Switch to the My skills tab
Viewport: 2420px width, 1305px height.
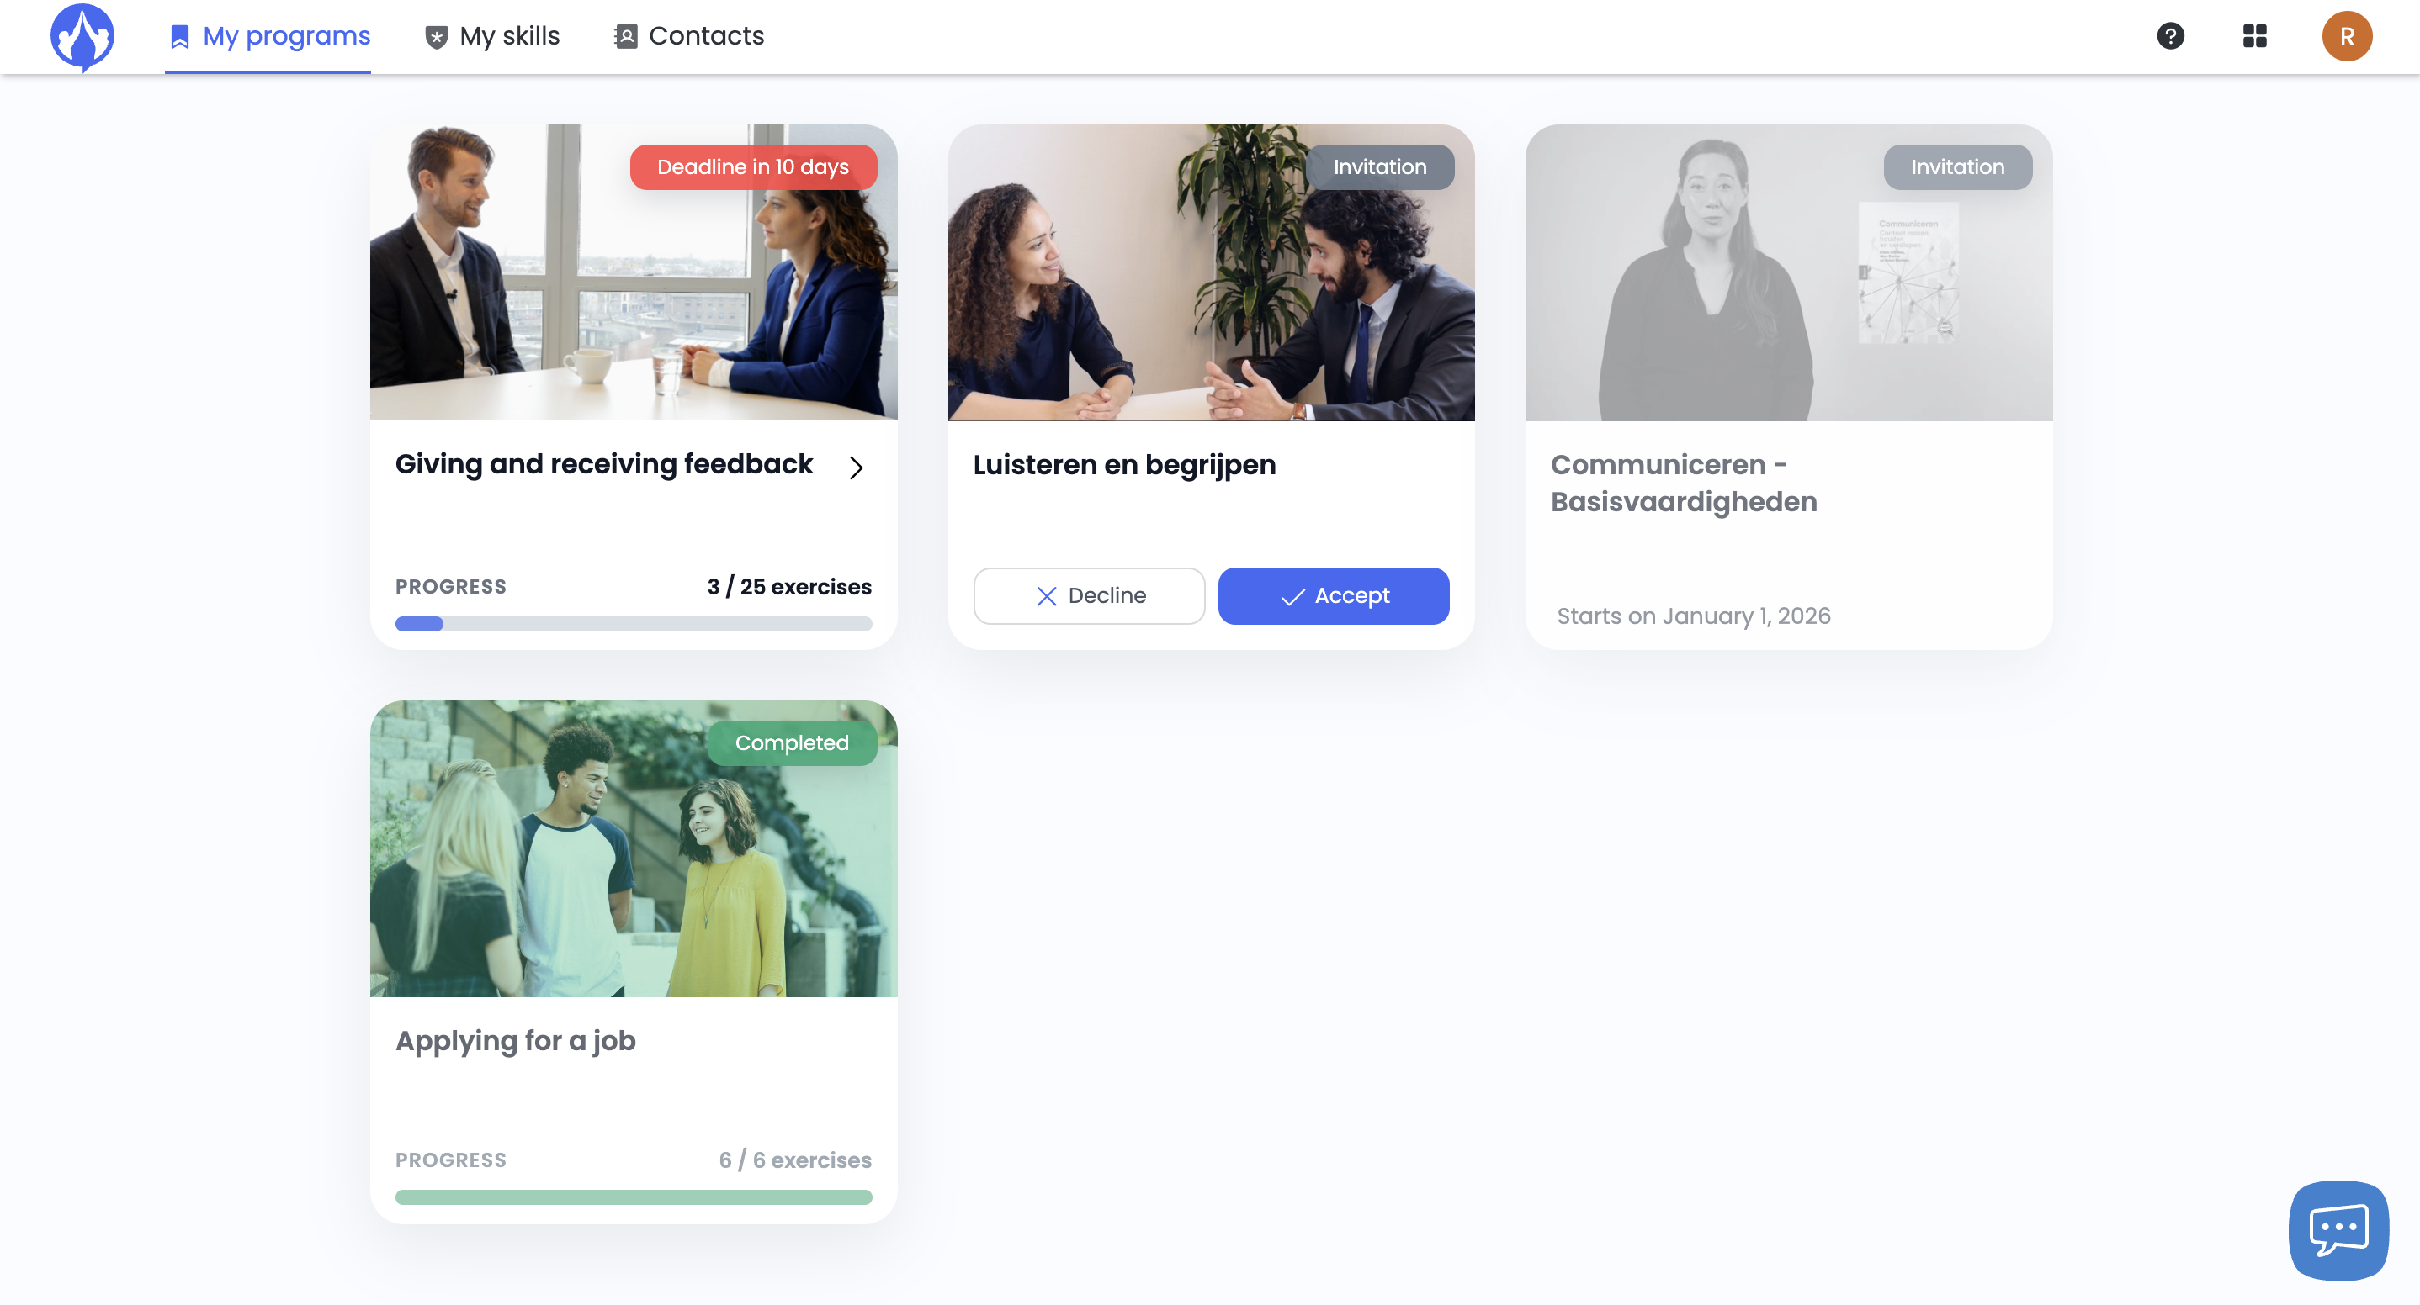click(509, 37)
